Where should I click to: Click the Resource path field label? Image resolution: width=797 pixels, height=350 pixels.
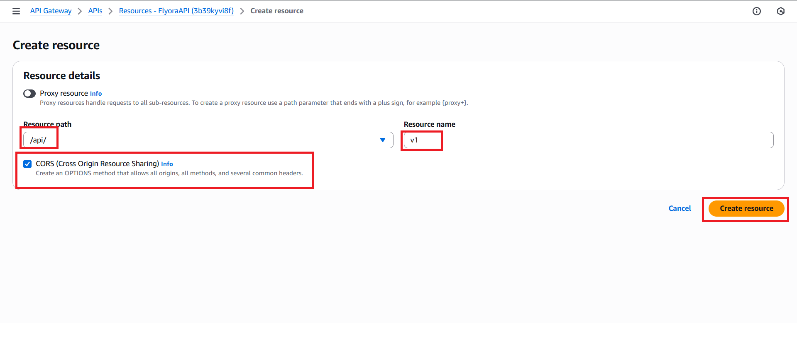pos(47,124)
